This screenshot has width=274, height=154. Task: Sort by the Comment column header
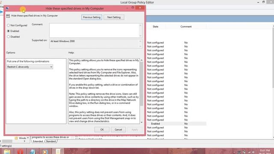186,27
